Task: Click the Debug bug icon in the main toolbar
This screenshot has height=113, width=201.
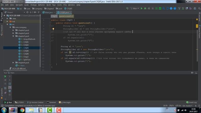Action: 145,8
